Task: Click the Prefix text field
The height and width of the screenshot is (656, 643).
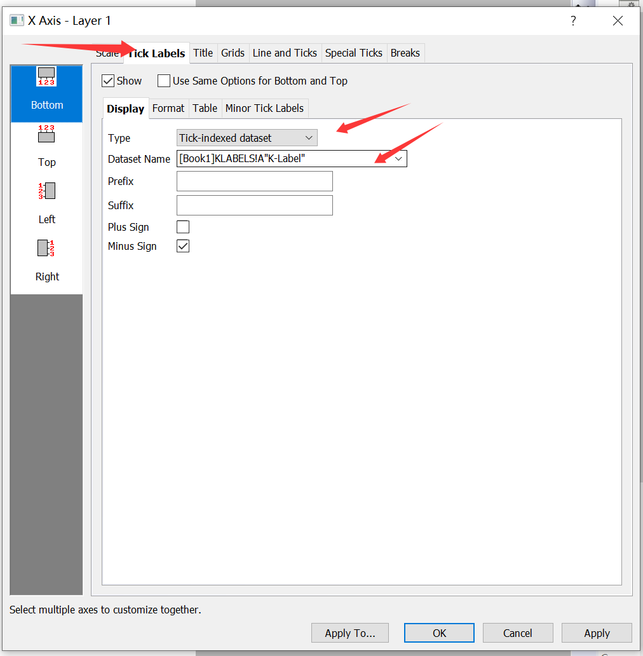Action: pyautogui.click(x=254, y=181)
